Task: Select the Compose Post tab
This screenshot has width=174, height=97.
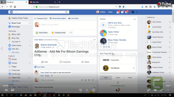Action: point(41,18)
